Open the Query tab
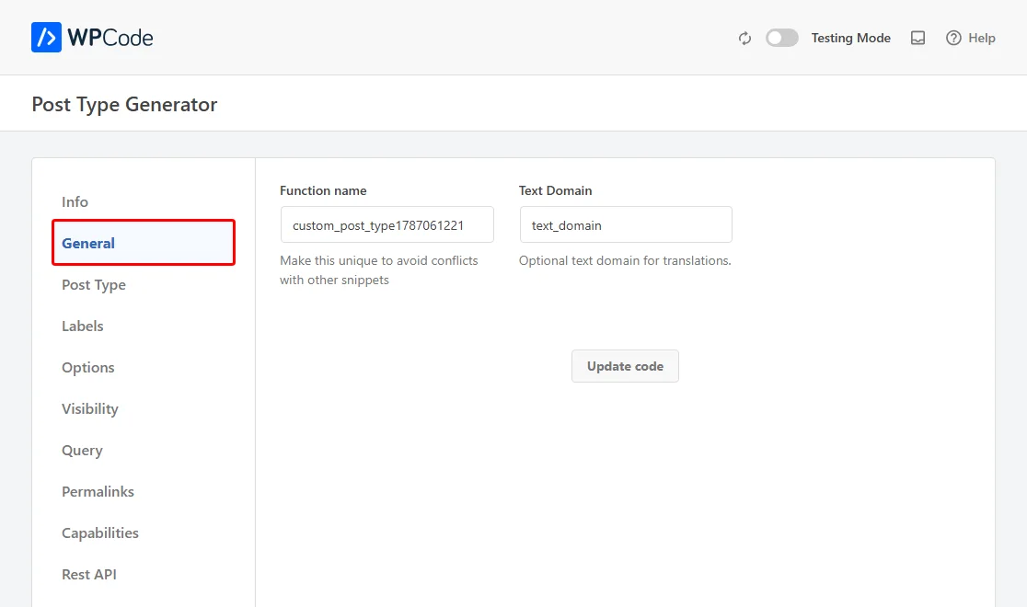The height and width of the screenshot is (607, 1027). tap(82, 451)
